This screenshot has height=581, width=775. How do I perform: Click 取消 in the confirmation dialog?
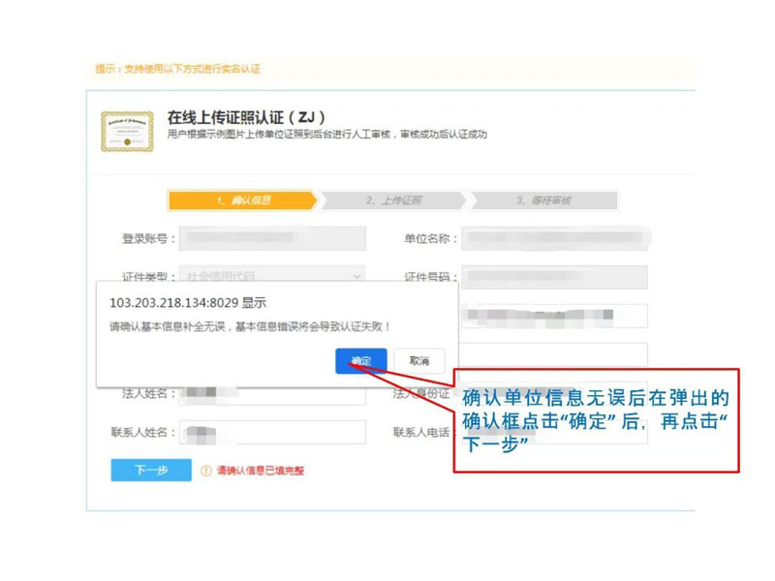[418, 361]
